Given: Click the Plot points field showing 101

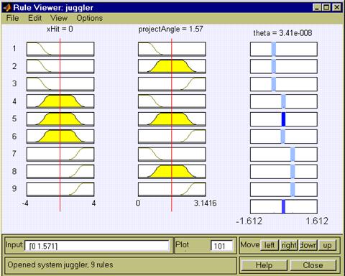Looking at the screenshot, I should [x=222, y=246].
